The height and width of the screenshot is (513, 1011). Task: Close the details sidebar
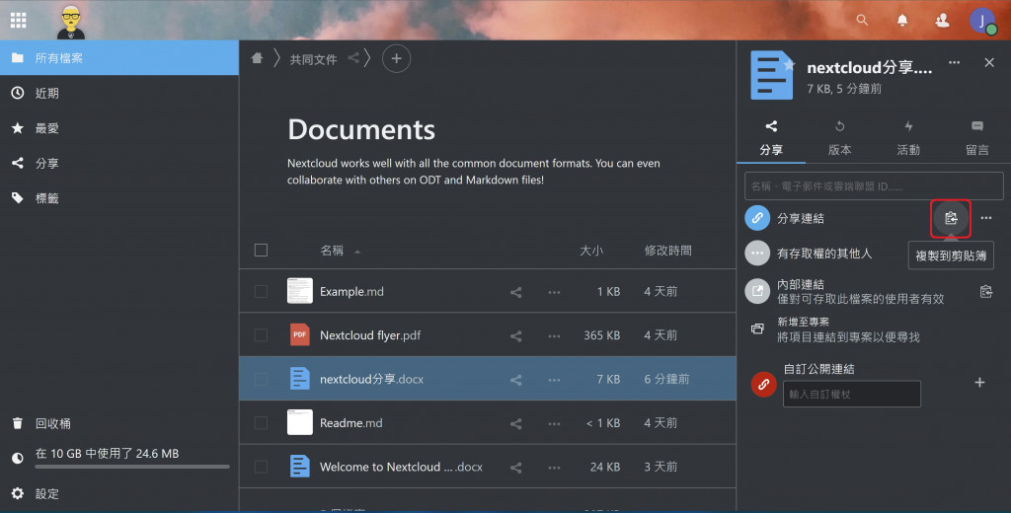(x=989, y=62)
